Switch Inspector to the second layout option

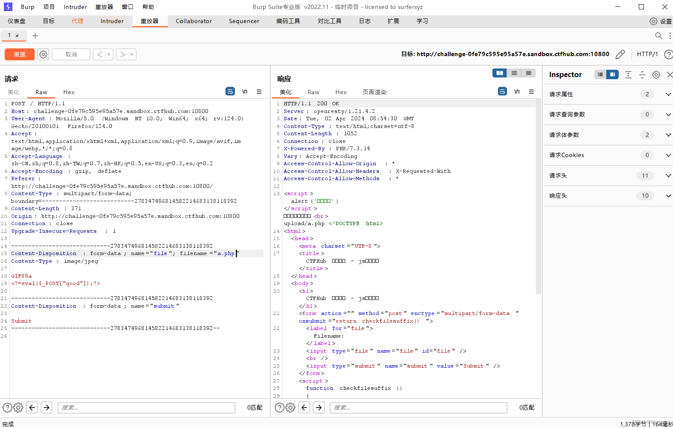613,74
